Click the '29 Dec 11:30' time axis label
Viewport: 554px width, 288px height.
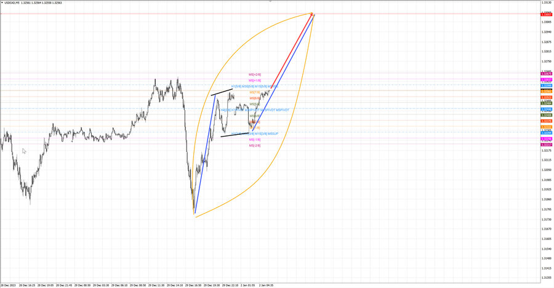tap(156, 285)
